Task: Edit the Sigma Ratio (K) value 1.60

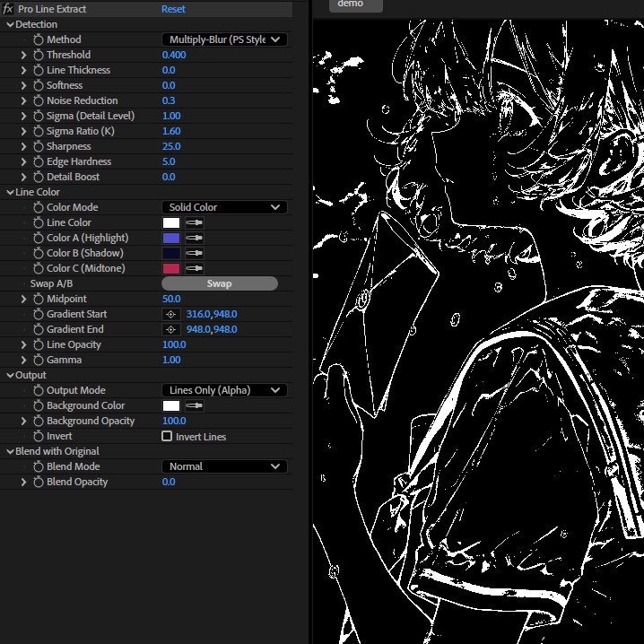Action: coord(171,131)
